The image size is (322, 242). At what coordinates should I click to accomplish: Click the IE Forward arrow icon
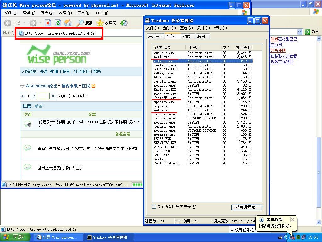pos(33,23)
